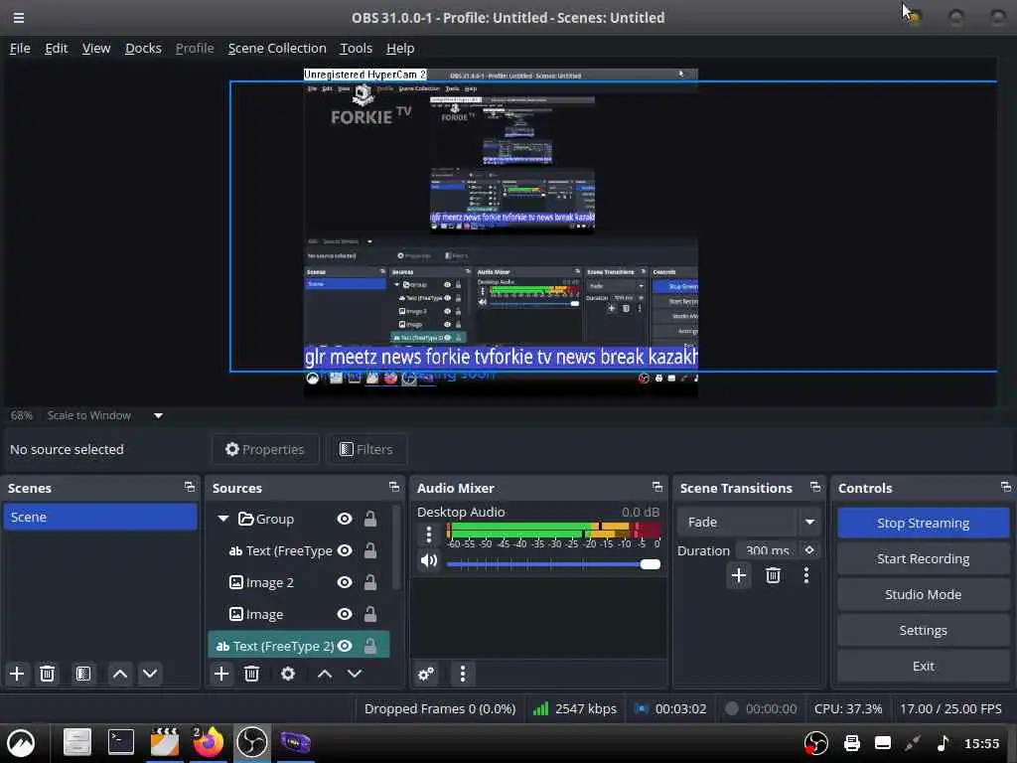Move source down in Sources list

pyautogui.click(x=355, y=674)
